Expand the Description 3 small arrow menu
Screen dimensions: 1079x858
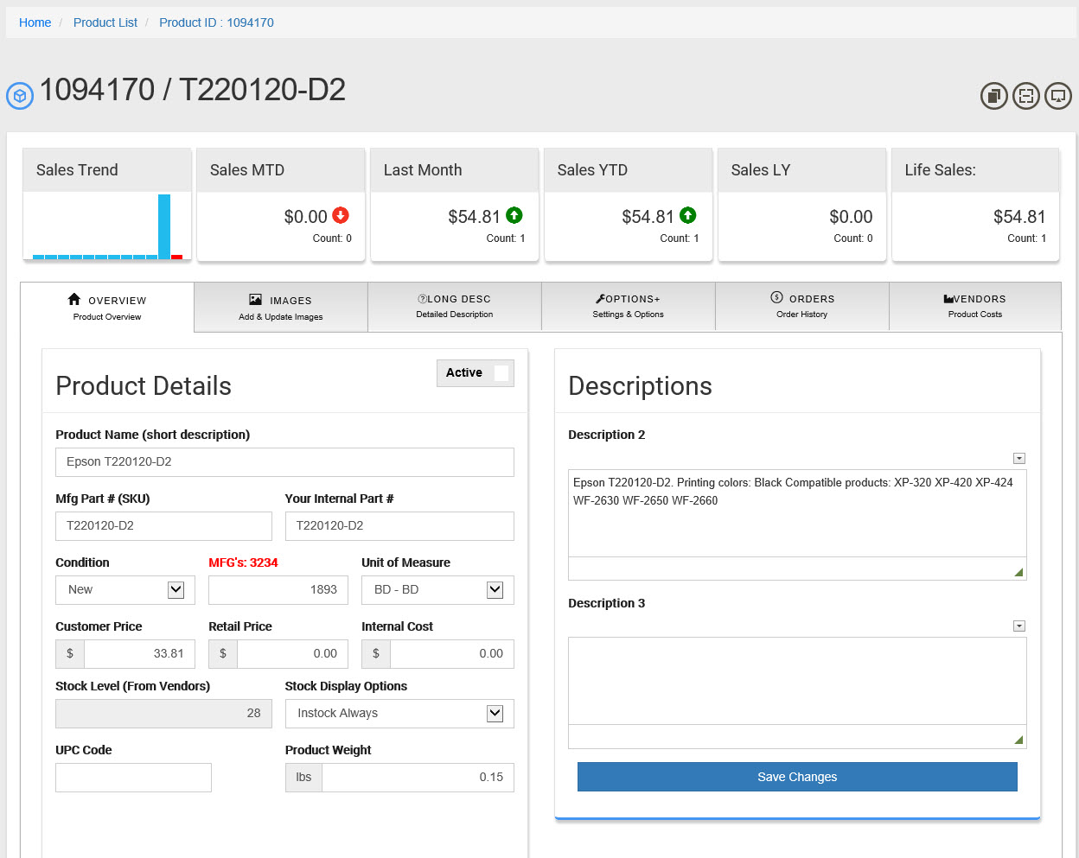1019,626
